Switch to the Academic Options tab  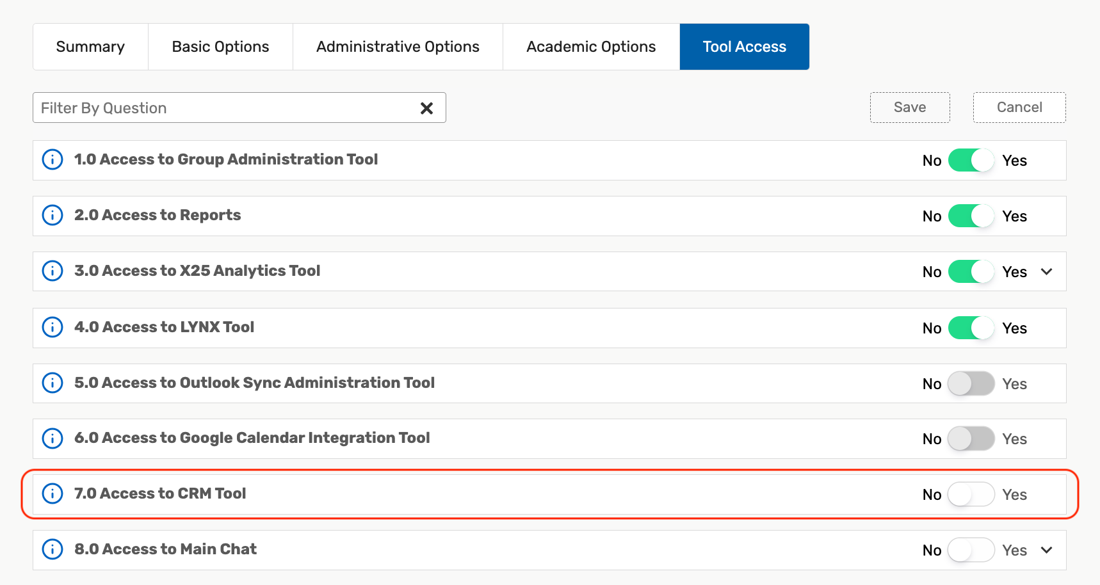click(591, 47)
